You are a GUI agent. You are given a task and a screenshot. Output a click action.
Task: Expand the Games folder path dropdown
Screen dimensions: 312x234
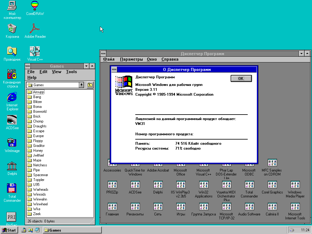[x=81, y=85]
